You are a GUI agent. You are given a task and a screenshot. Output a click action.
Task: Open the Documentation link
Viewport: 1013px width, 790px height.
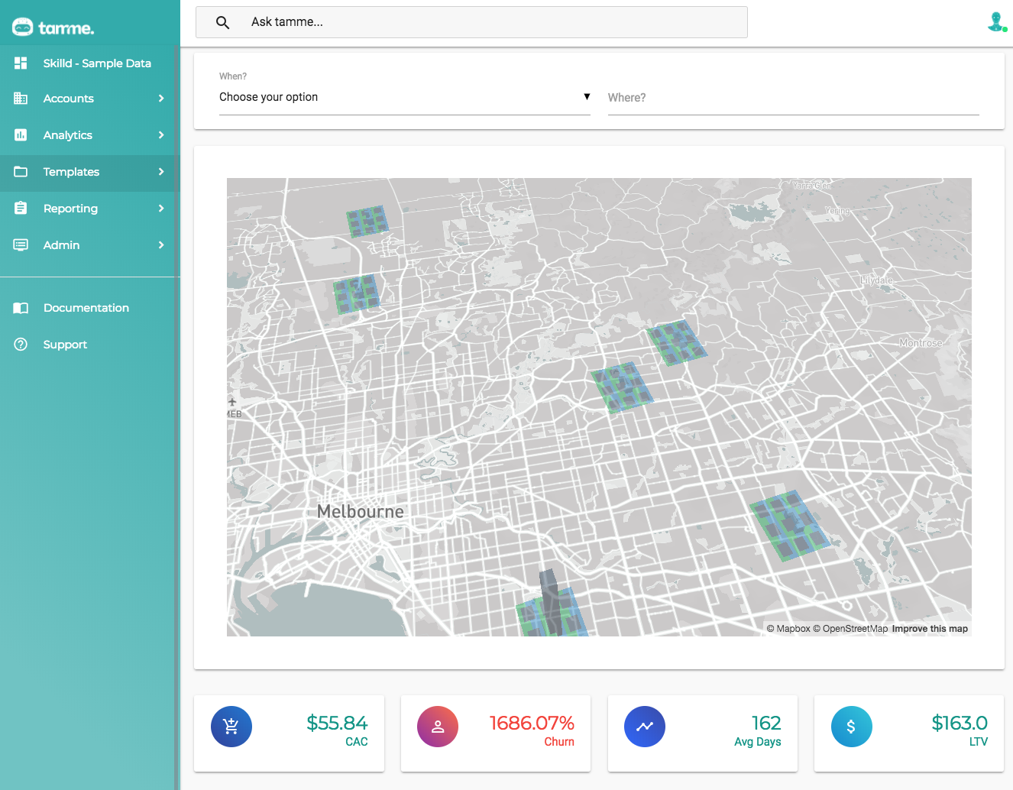pyautogui.click(x=89, y=308)
